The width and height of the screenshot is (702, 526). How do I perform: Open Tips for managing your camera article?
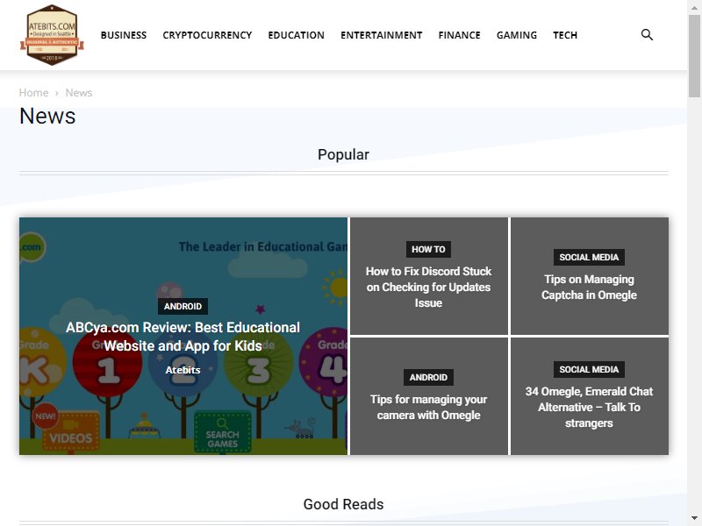click(x=428, y=407)
